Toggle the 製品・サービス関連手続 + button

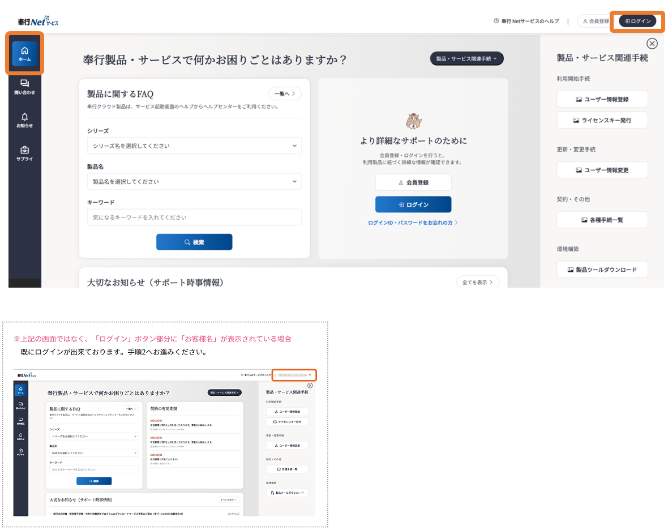466,58
